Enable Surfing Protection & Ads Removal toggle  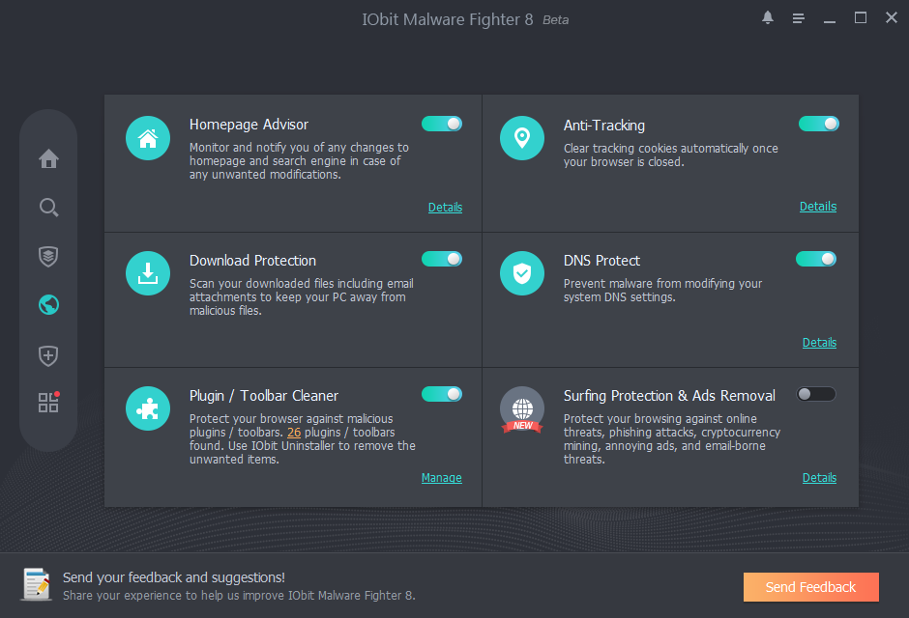click(x=816, y=394)
